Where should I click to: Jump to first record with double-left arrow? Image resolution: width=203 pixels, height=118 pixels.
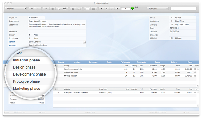101,9
